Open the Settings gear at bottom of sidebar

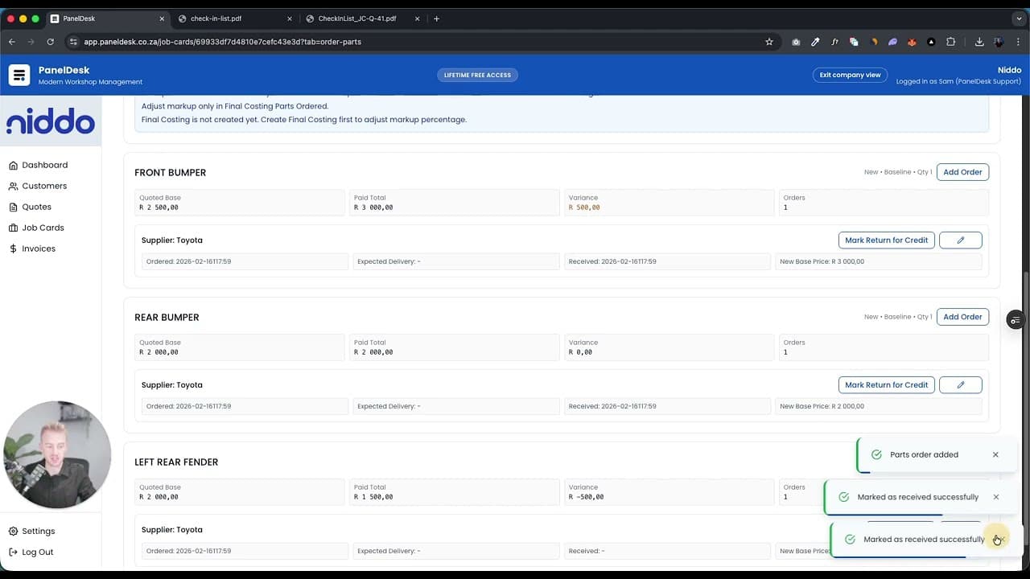click(x=12, y=531)
